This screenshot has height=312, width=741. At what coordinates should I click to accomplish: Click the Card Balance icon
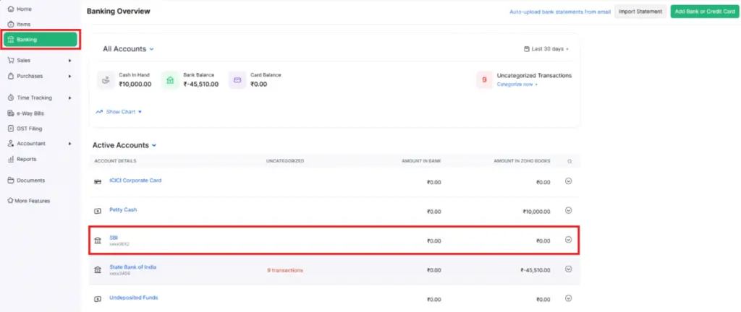coord(237,79)
